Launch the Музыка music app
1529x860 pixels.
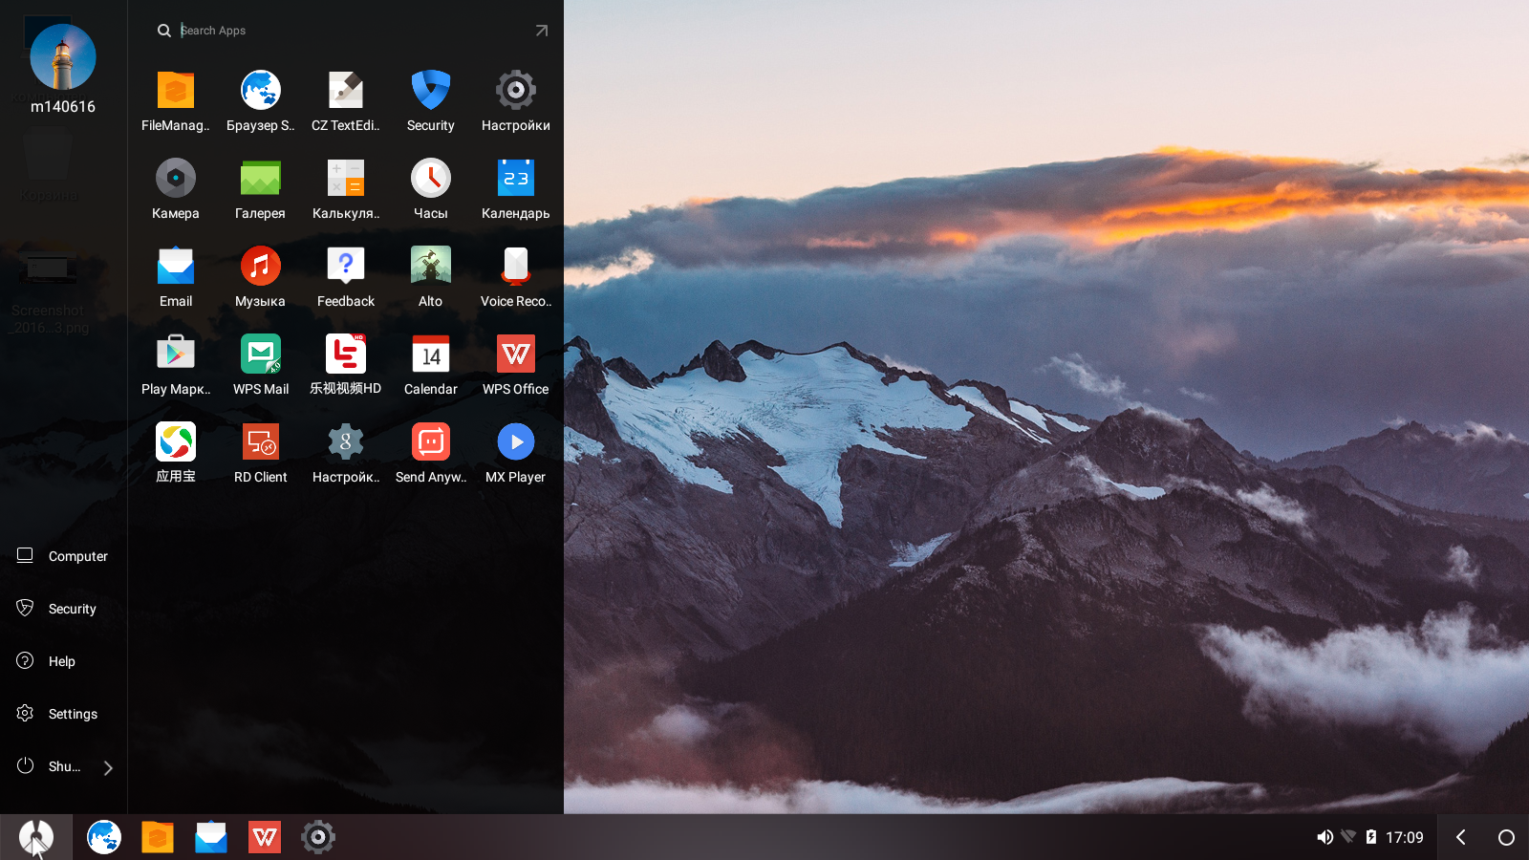(x=260, y=267)
